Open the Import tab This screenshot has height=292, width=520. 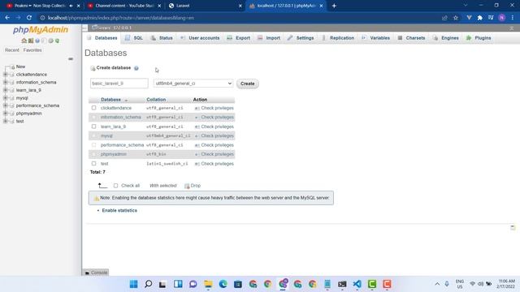pyautogui.click(x=269, y=38)
